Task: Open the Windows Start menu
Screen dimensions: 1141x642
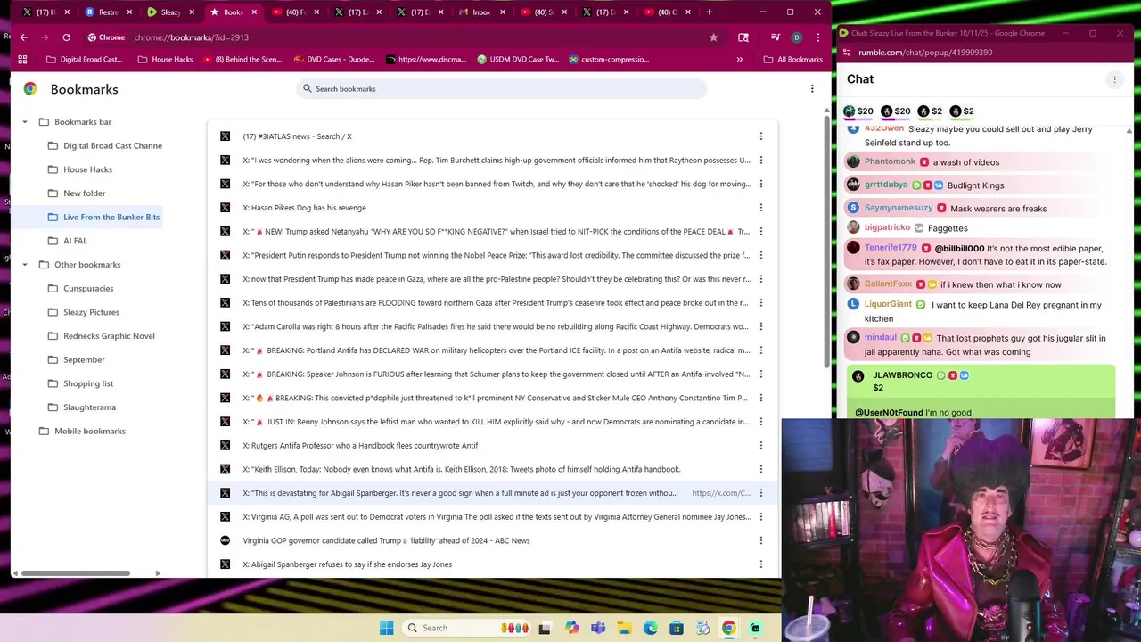Action: pyautogui.click(x=386, y=628)
